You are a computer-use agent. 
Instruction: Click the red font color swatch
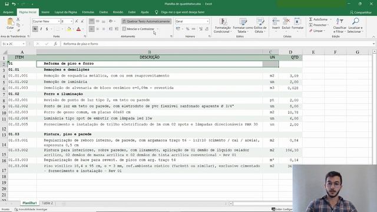(78, 29)
